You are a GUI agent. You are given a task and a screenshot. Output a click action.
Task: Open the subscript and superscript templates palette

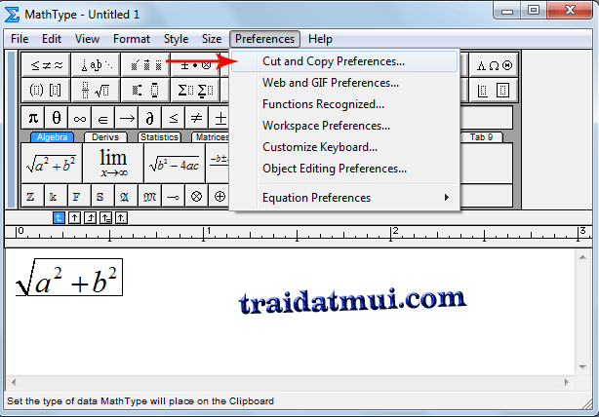(x=146, y=90)
